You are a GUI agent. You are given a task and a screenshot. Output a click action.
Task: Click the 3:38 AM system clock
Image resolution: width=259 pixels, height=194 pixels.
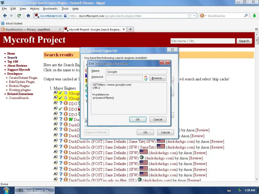(x=250, y=190)
